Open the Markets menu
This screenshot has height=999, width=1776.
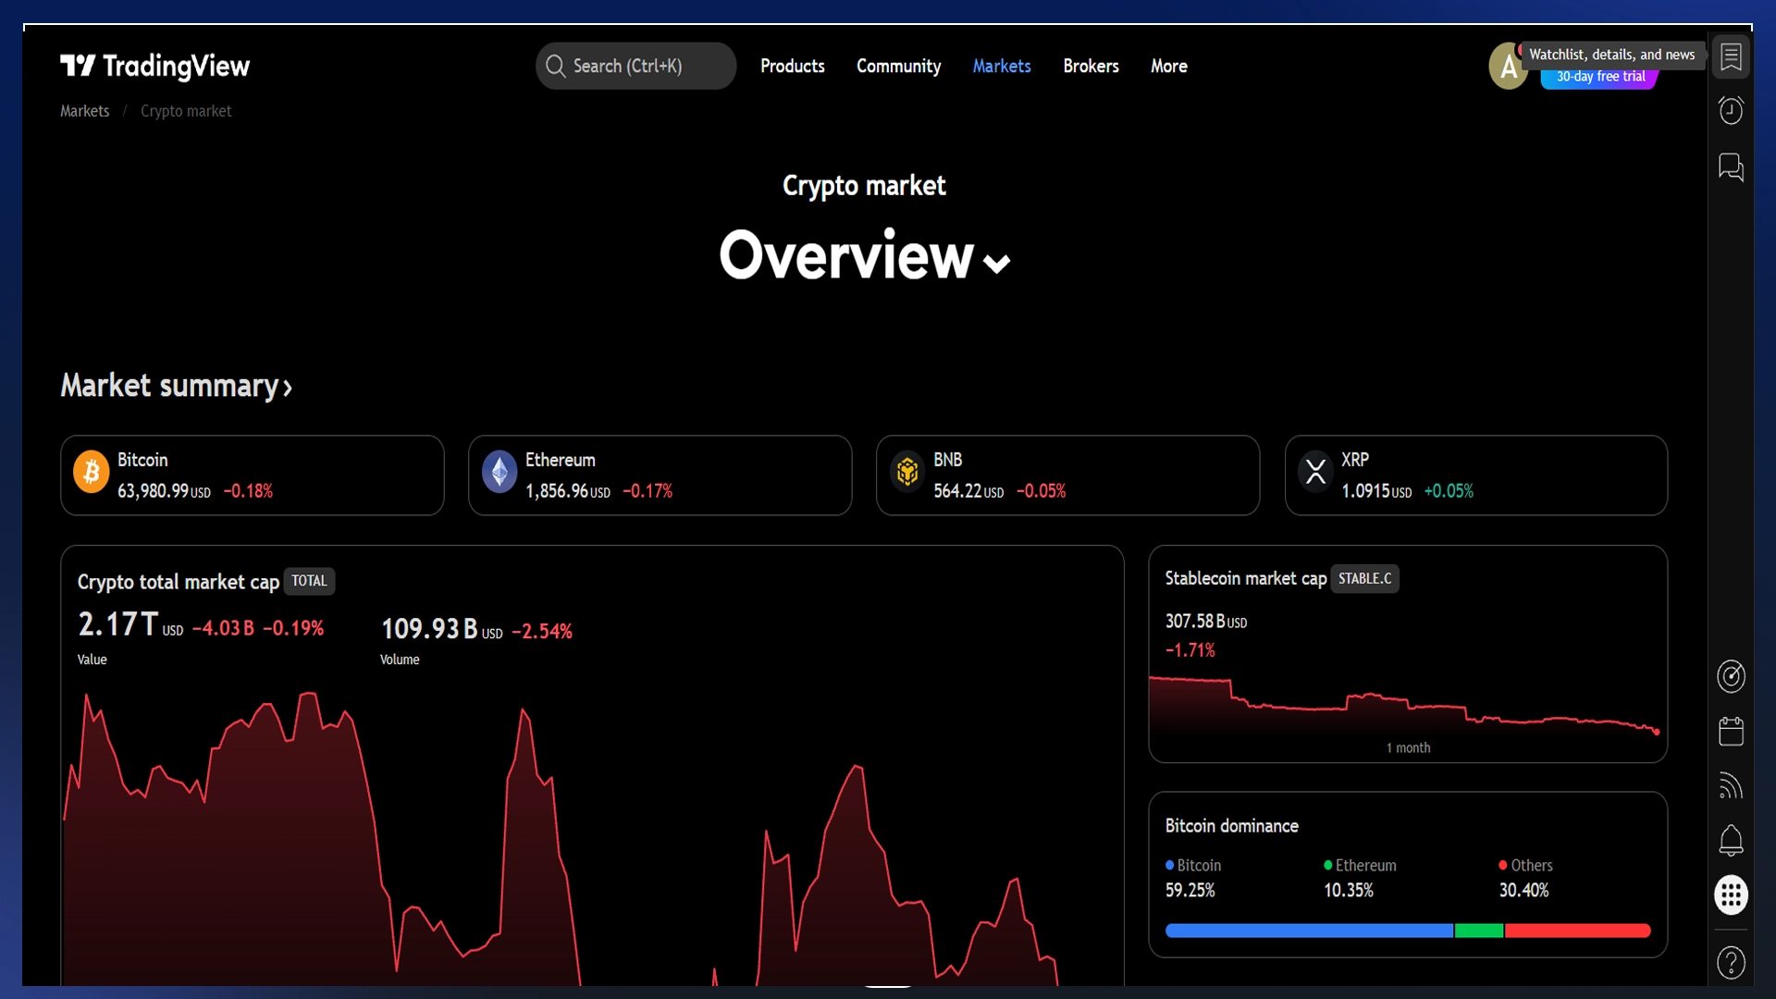tap(1001, 66)
